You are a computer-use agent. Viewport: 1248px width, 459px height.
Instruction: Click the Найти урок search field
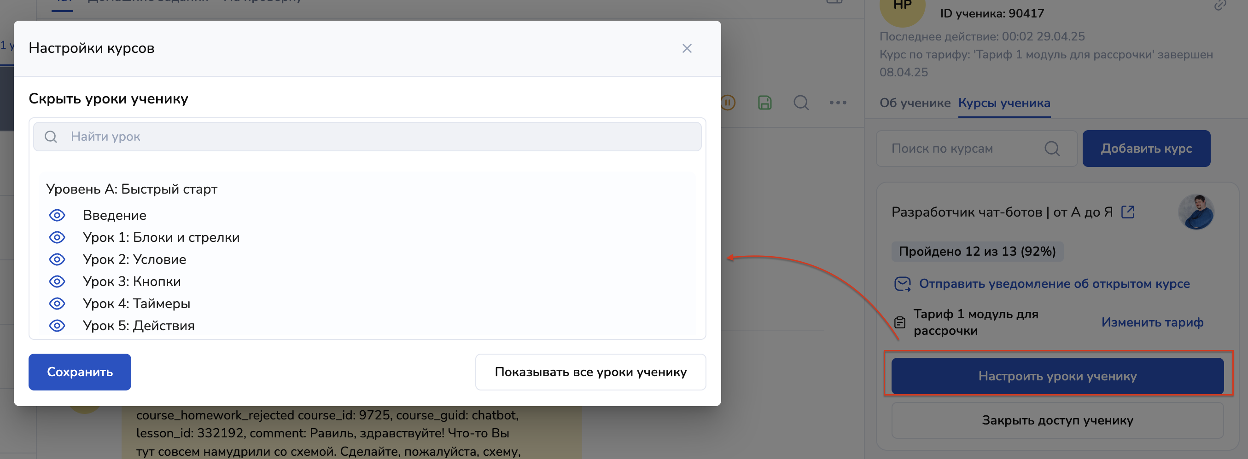tap(367, 137)
